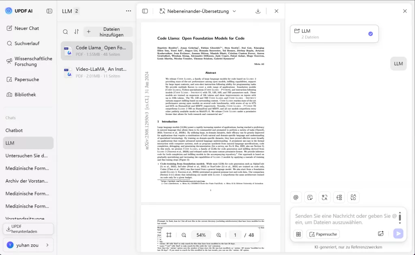The height and width of the screenshot is (255, 415).
Task: Click the 54% zoom level field
Action: click(201, 235)
